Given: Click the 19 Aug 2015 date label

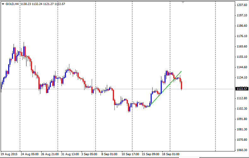Looking at the screenshot, I should [9, 154].
